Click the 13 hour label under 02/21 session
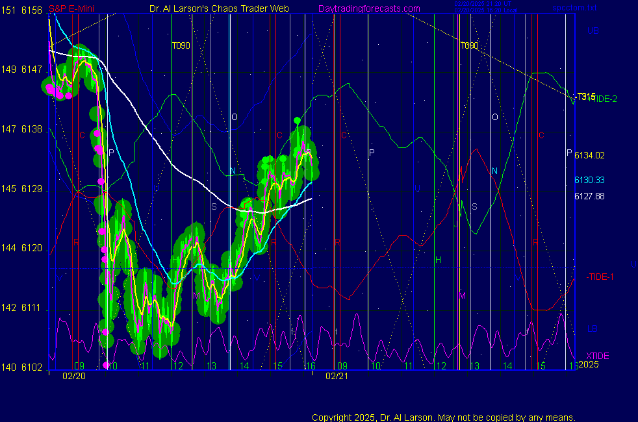This screenshot has height=422, width=638. [474, 366]
